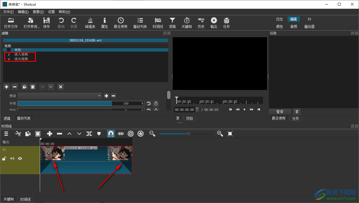Image resolution: width=359 pixels, height=203 pixels.
Task: Copy filters icon in filter panel
Action: coord(25,87)
